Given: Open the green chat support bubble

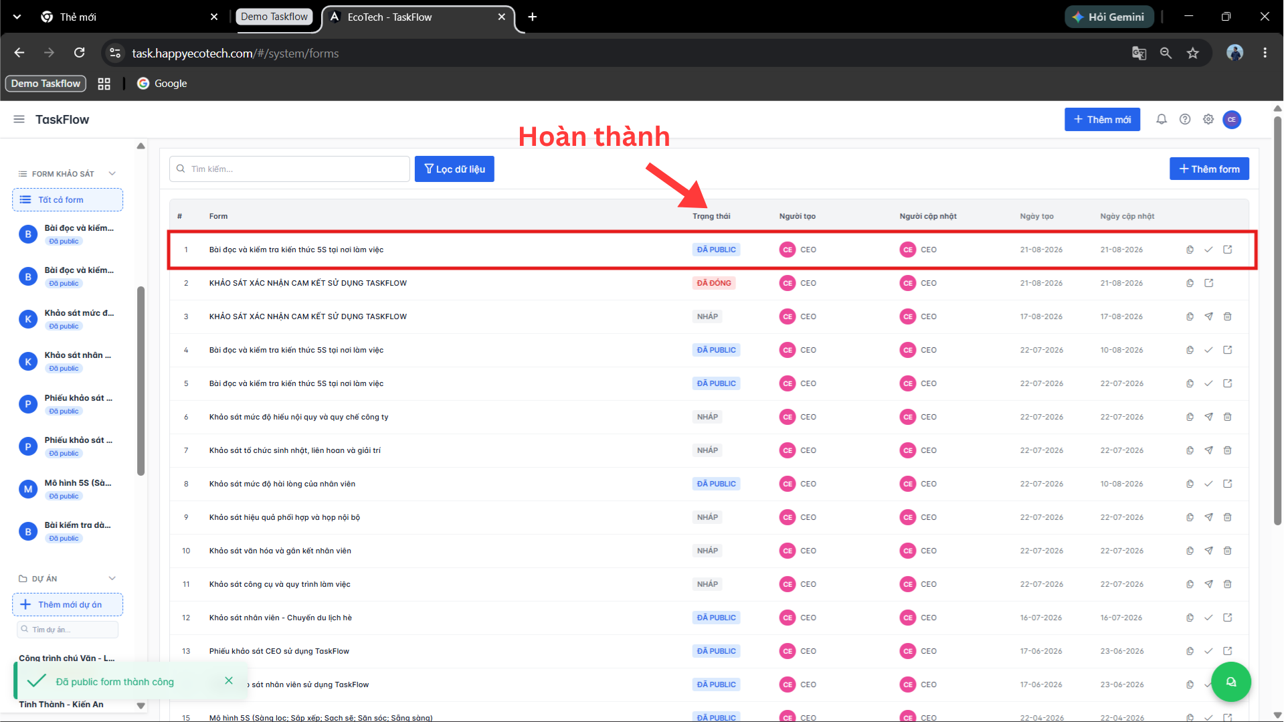Looking at the screenshot, I should point(1231,682).
